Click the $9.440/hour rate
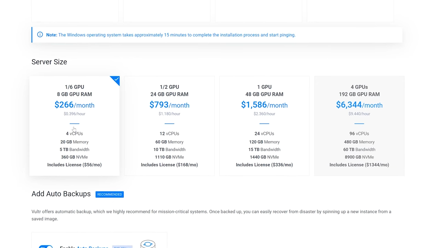 pyautogui.click(x=359, y=114)
